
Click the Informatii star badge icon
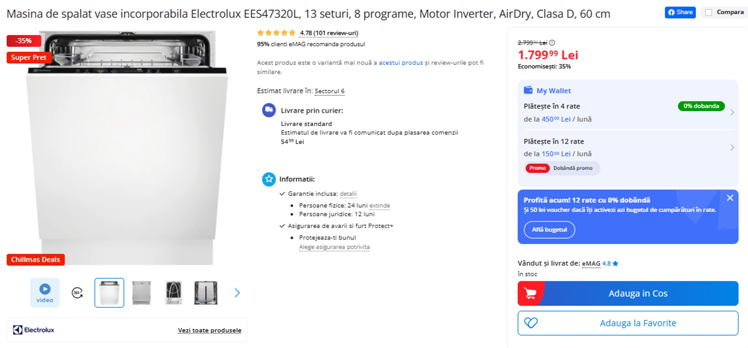pyautogui.click(x=268, y=179)
